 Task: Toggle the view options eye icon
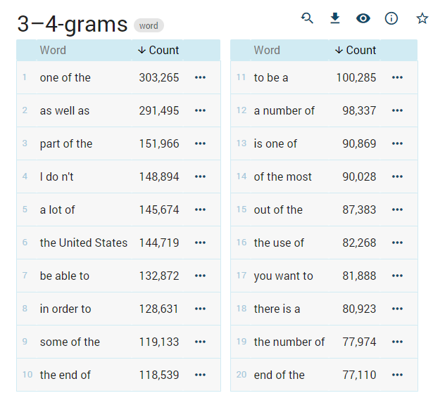363,18
